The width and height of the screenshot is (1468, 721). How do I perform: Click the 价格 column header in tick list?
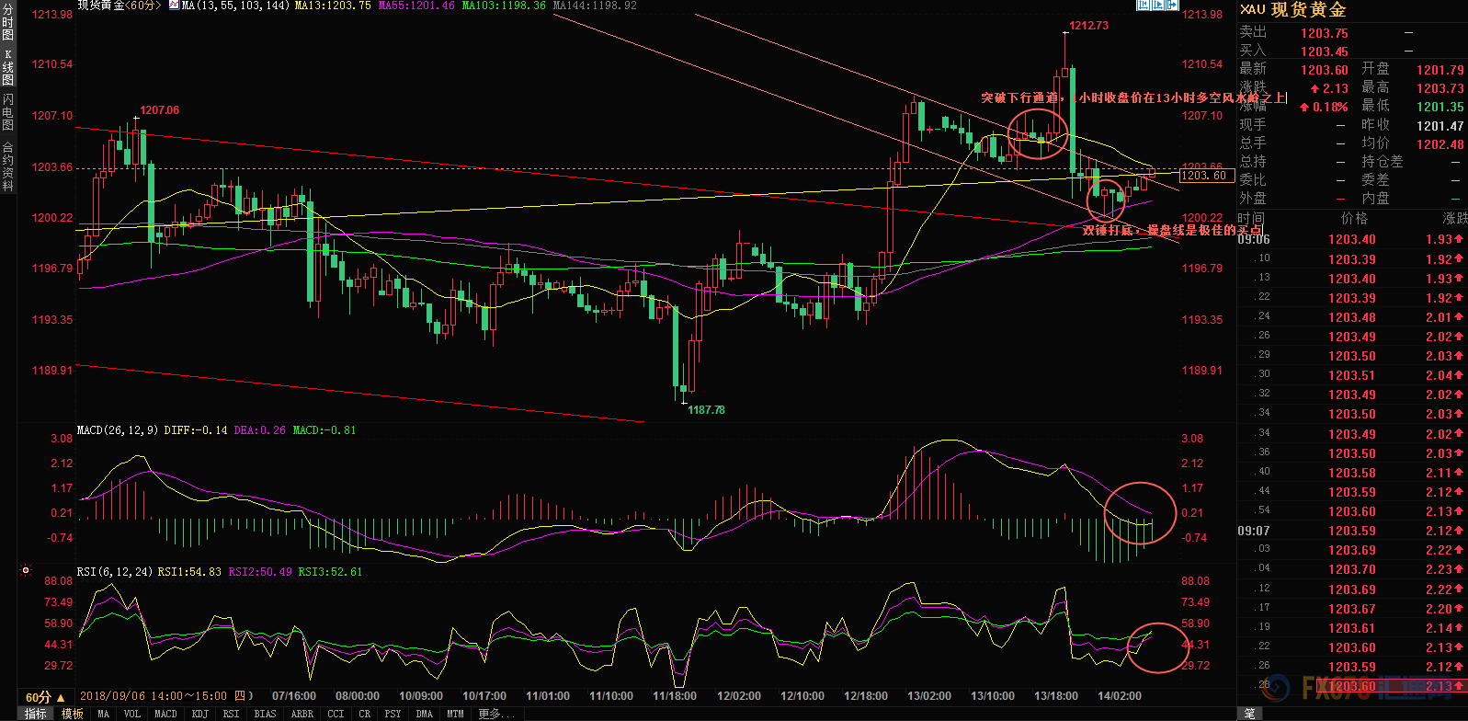click(x=1354, y=218)
